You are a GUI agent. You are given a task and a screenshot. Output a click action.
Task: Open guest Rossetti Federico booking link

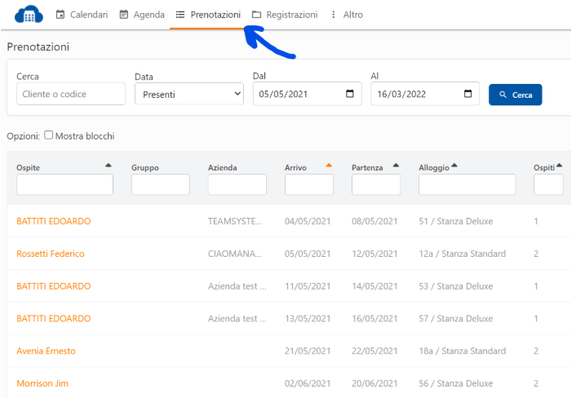[51, 254]
